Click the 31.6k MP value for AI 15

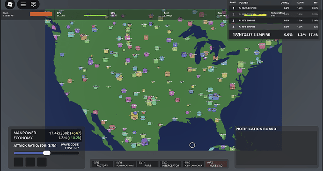tap(315, 21)
